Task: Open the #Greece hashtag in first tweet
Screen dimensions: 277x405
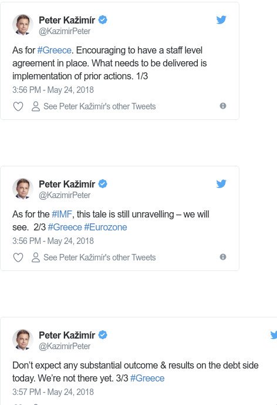Action: pos(54,50)
